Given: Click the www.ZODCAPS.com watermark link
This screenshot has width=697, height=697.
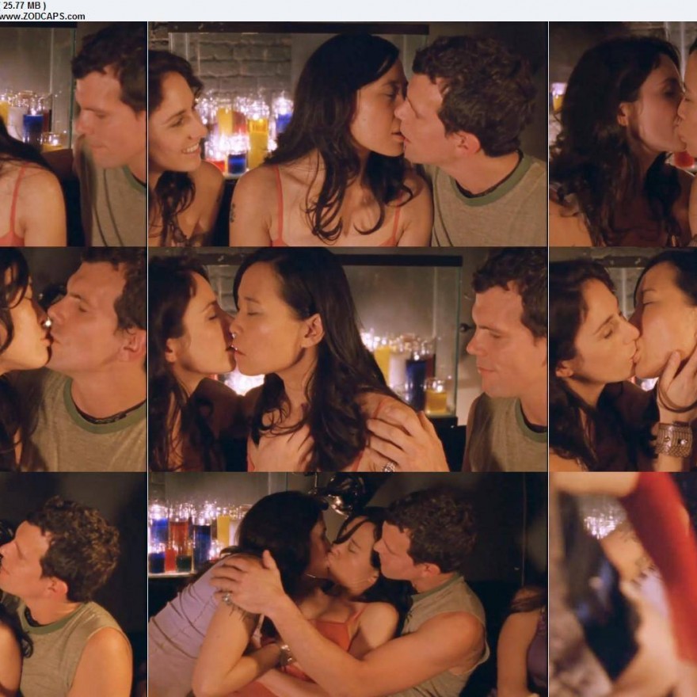Looking at the screenshot, I should pyautogui.click(x=43, y=15).
